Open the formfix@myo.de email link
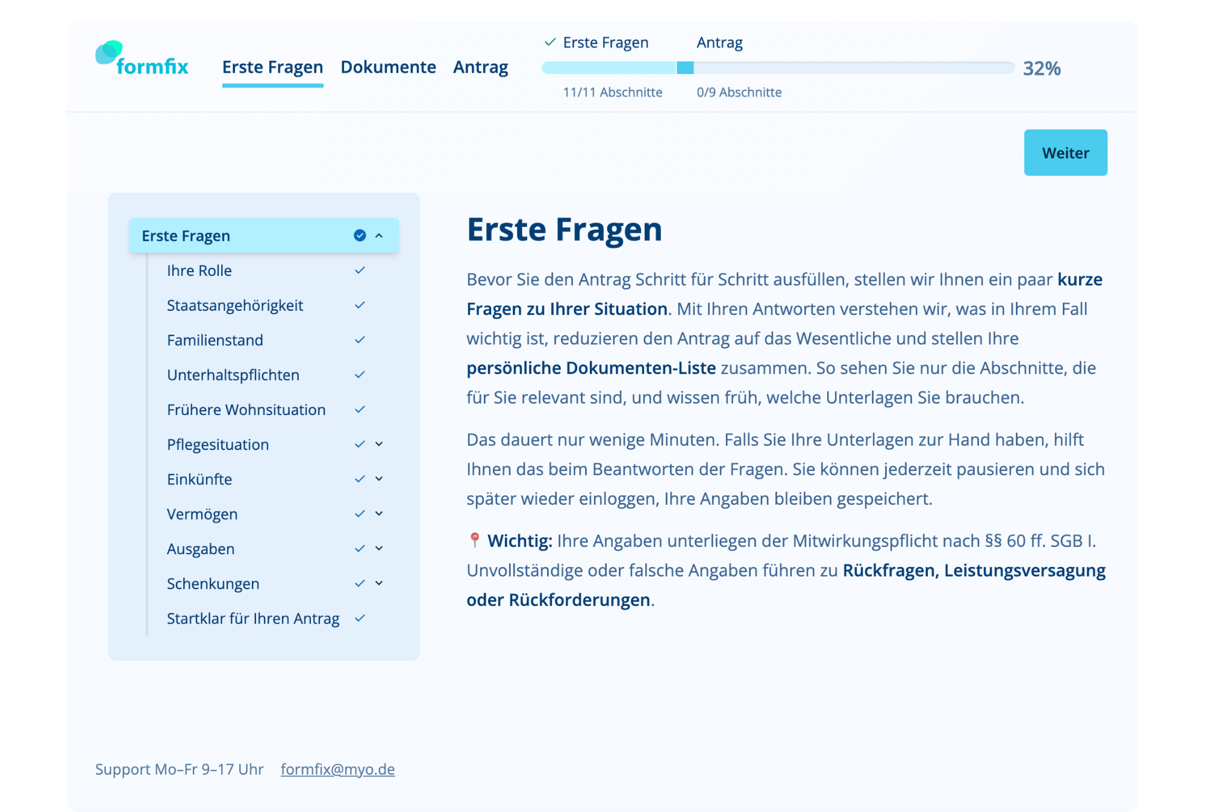 (x=337, y=769)
